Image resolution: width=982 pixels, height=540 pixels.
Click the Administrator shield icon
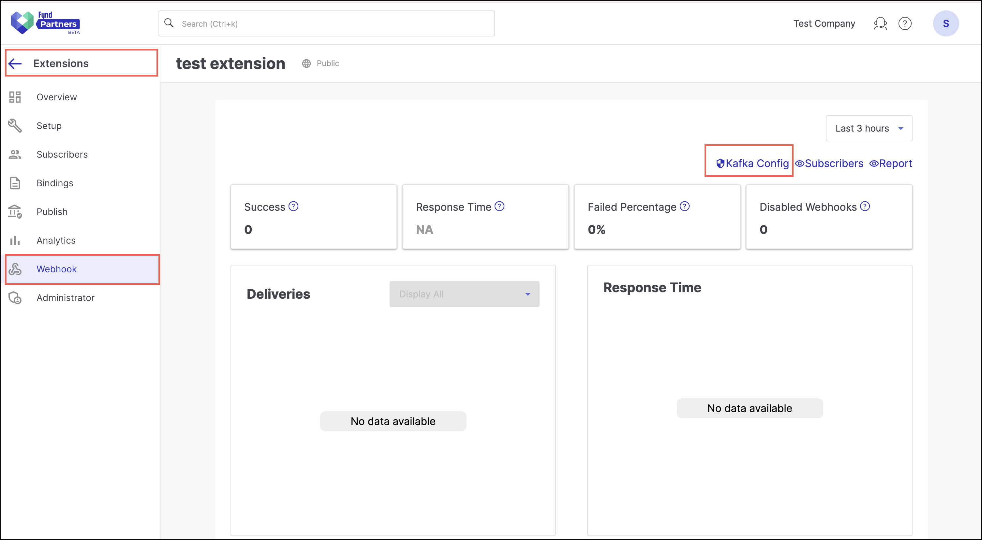click(15, 297)
